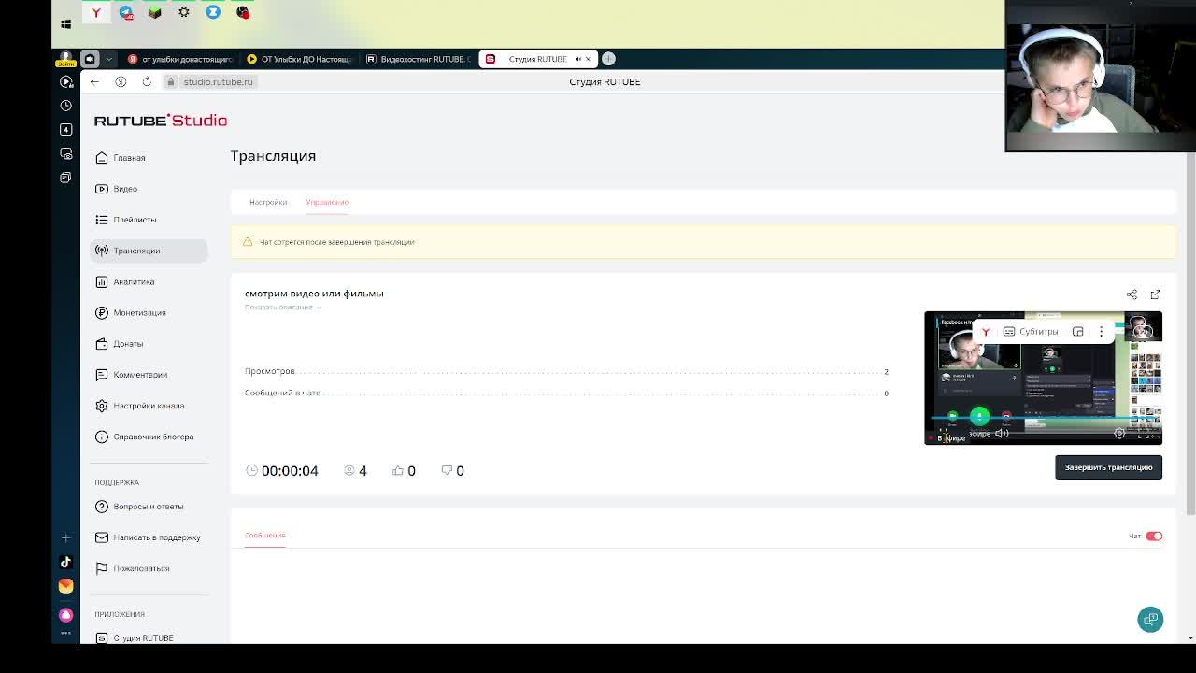1196x673 pixels.
Task: Click the RUTUBE Studio logo
Action: 161,121
